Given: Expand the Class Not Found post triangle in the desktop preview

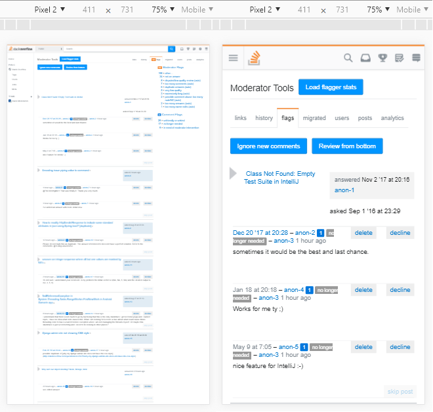Looking at the screenshot, I should tap(39, 97).
